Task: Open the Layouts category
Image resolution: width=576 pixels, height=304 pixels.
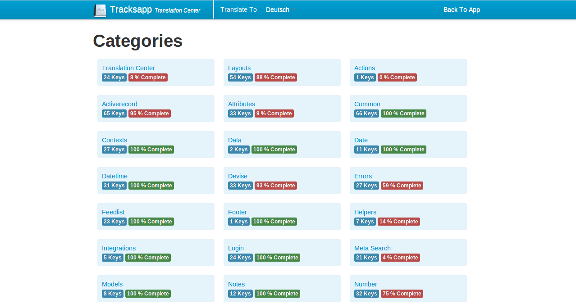Action: [x=239, y=68]
